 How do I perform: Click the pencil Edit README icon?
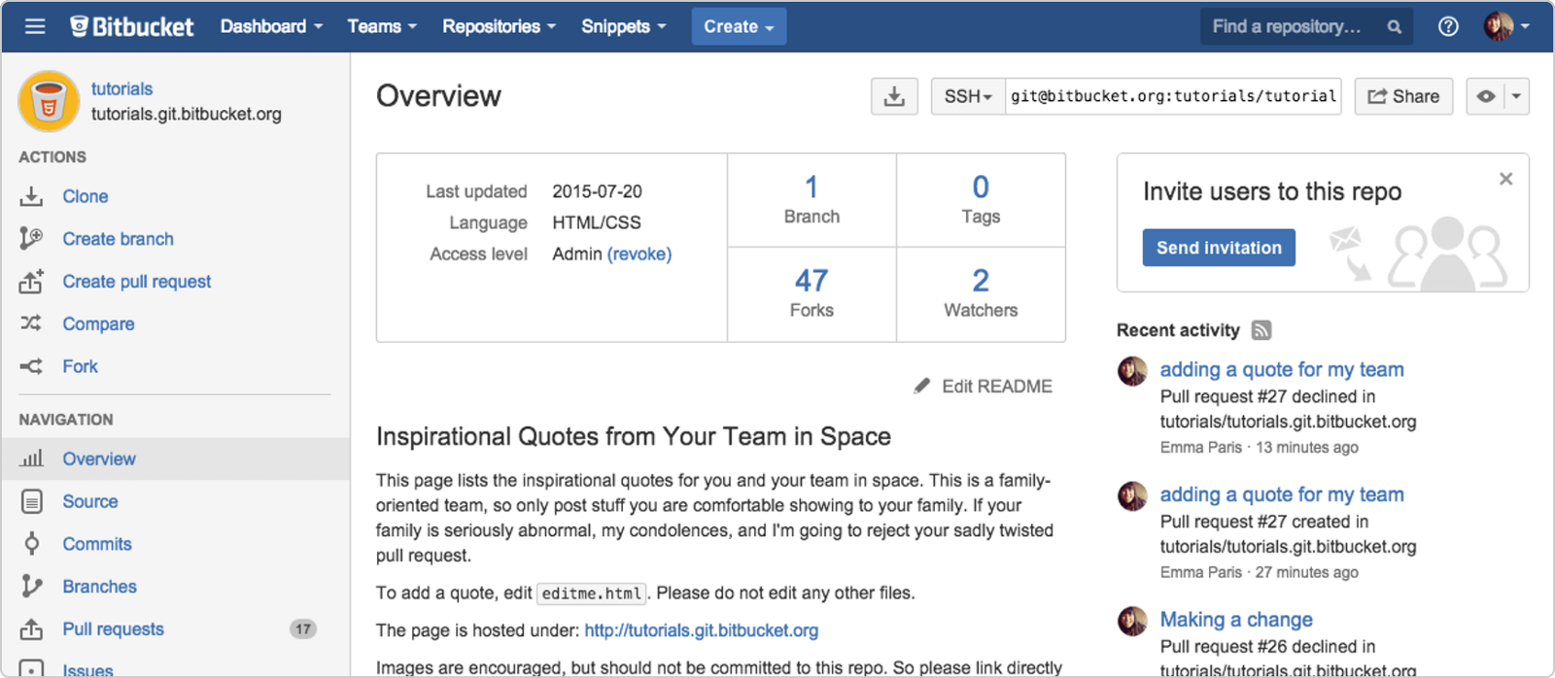coord(922,387)
